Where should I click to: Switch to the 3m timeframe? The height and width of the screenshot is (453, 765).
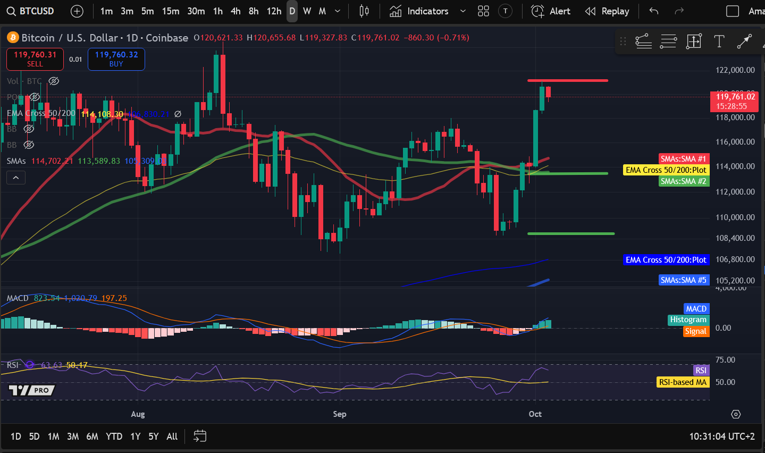point(127,11)
